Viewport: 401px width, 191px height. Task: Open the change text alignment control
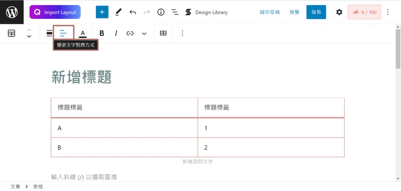click(x=63, y=33)
